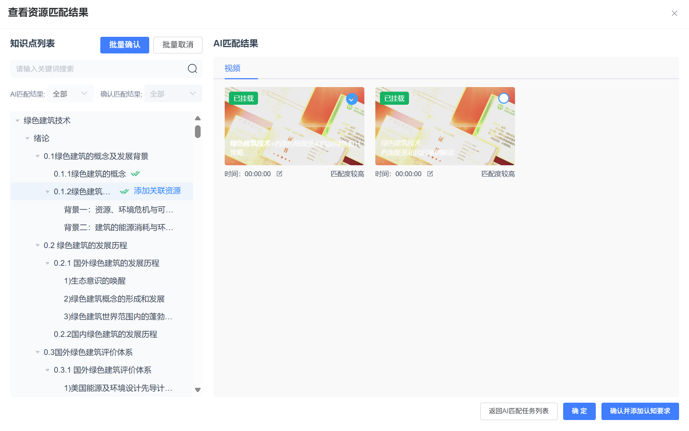Click the search magnifier icon
This screenshot has height=431, width=689.
[x=192, y=69]
